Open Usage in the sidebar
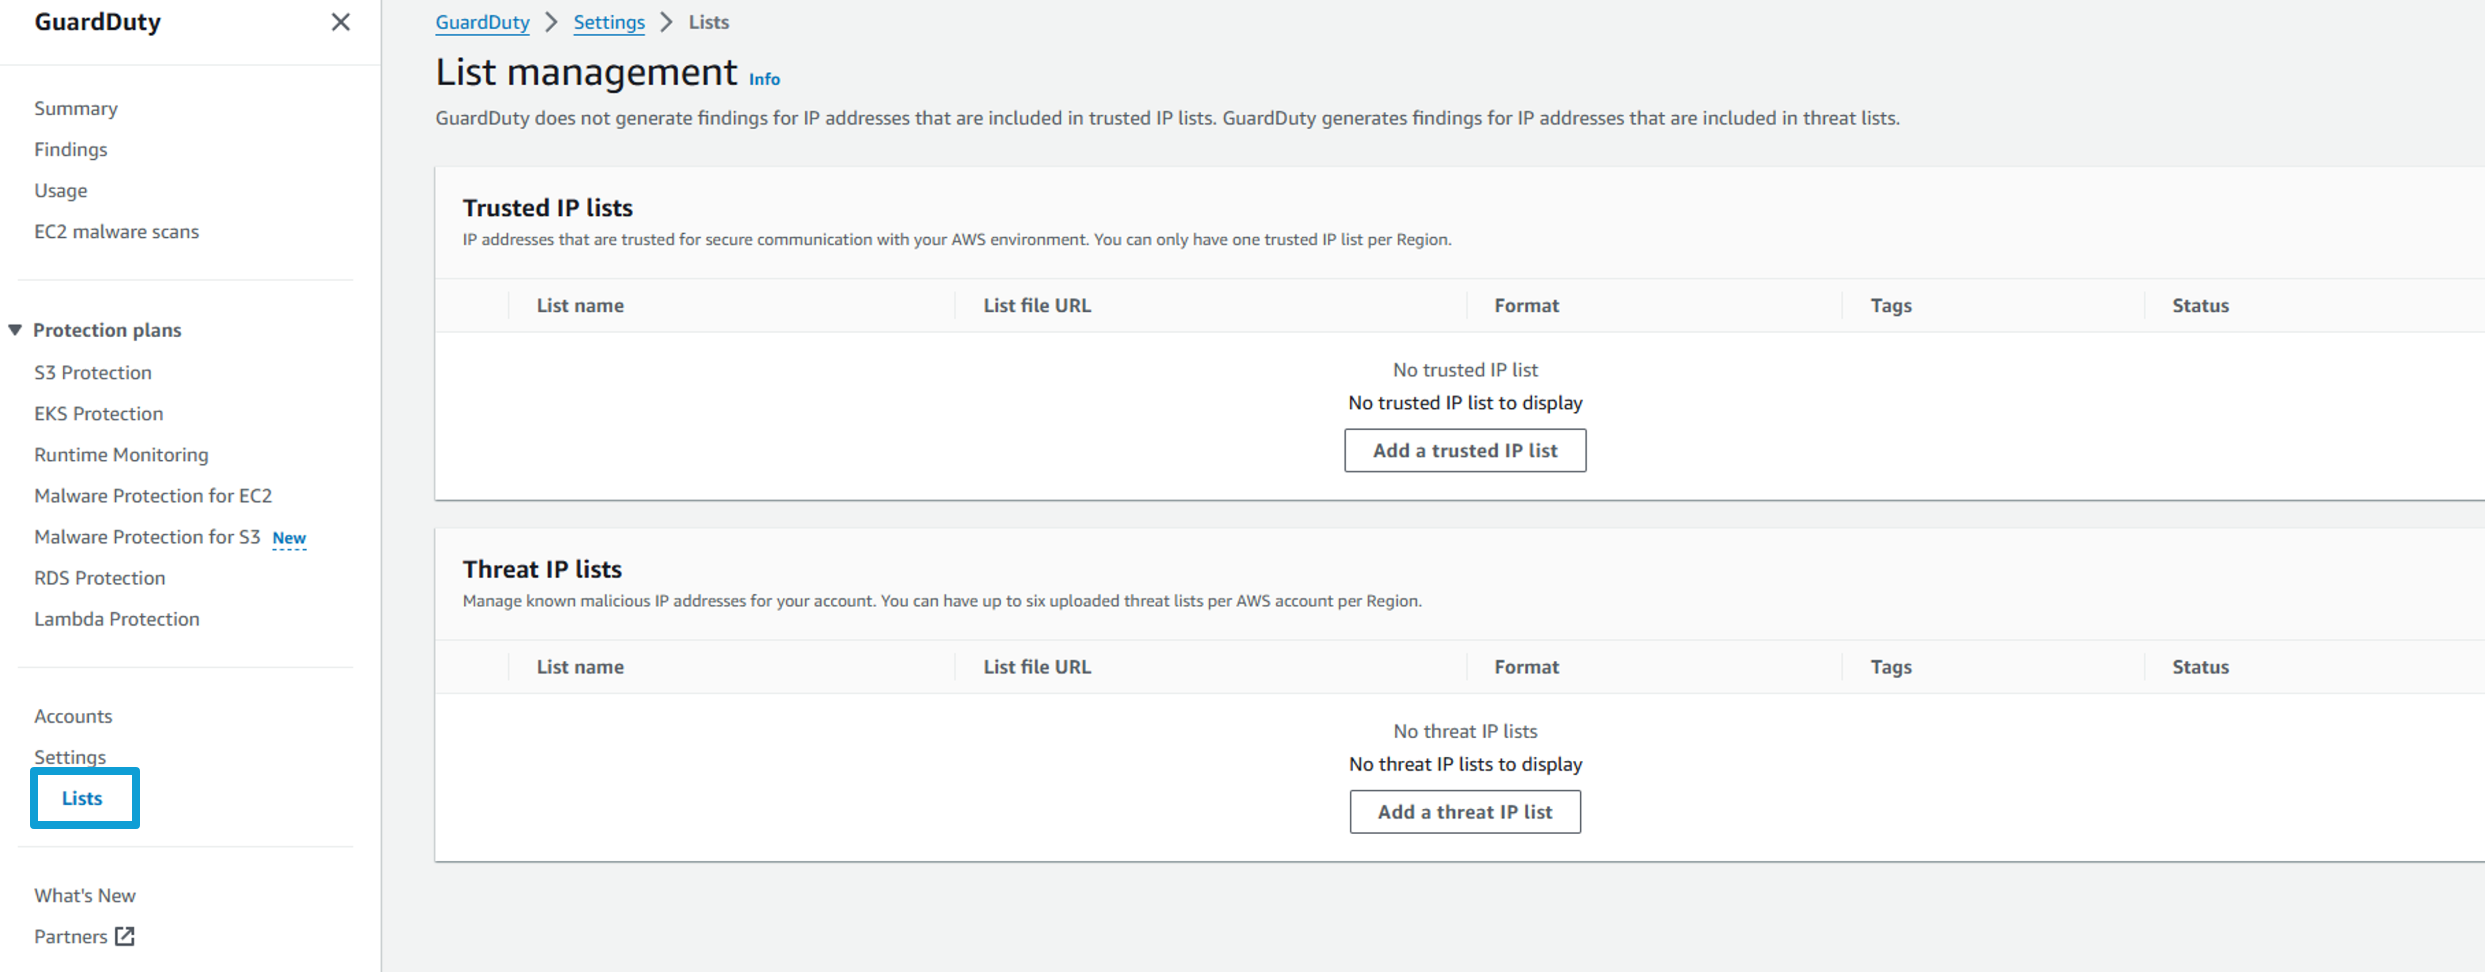 coord(61,190)
